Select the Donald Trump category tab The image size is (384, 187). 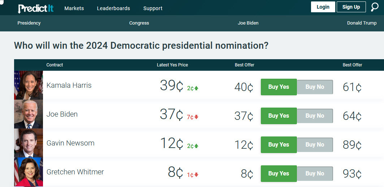pos(362,23)
